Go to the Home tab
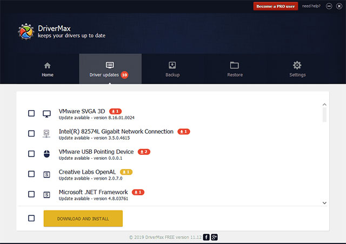346x244 pixels. coord(48,69)
